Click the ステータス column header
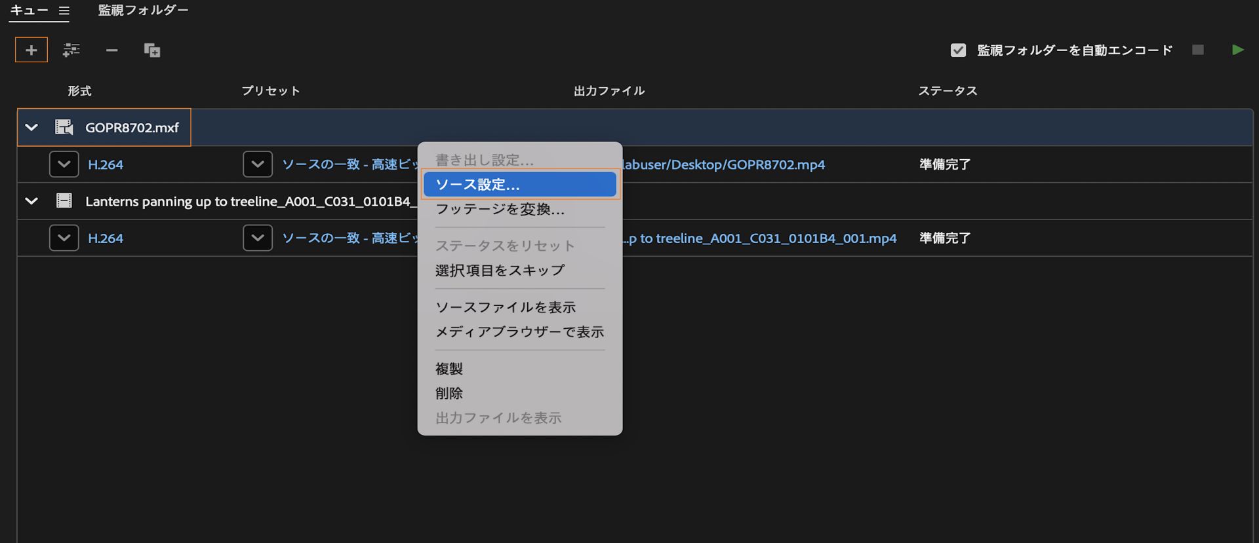This screenshot has width=1259, height=543. click(948, 91)
